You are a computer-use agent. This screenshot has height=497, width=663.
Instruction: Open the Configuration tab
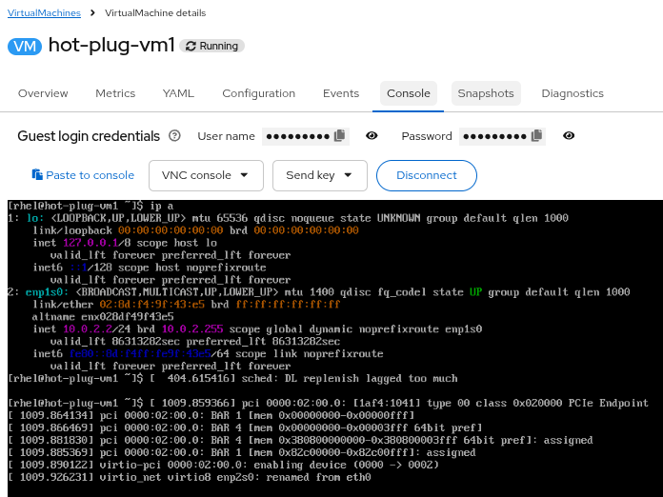pyautogui.click(x=259, y=93)
